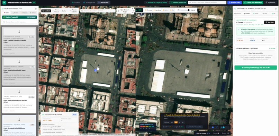Open the Poste tab in right panel
Viewport: 279px width, 136px height.
tap(255, 13)
